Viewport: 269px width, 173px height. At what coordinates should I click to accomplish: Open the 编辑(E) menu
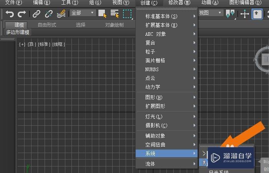point(42,3)
